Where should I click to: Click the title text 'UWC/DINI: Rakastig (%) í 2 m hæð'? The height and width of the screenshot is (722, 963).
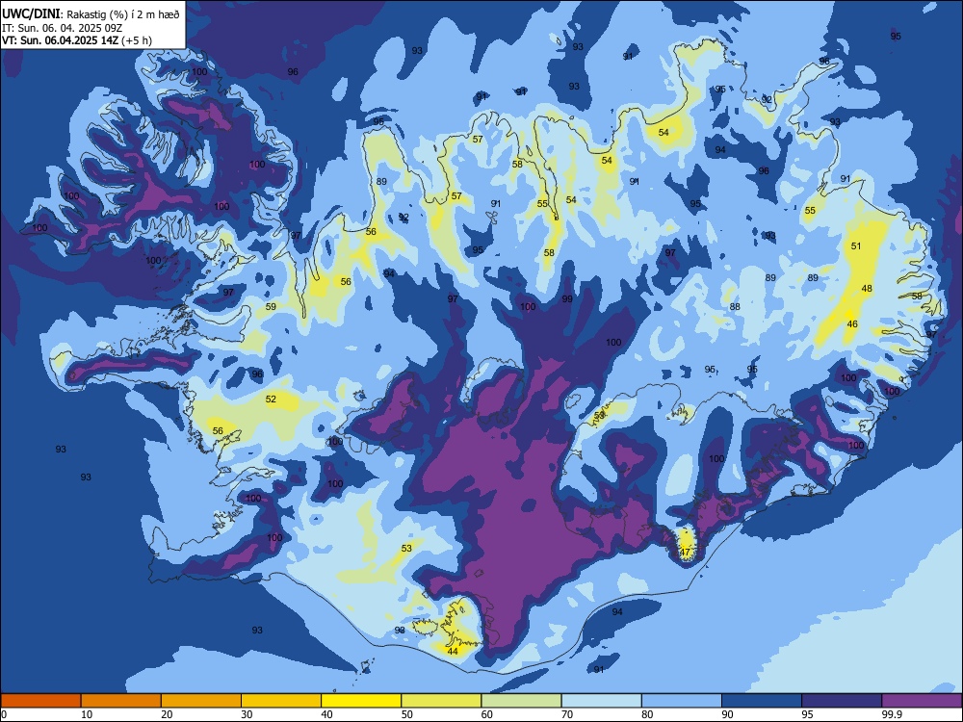click(x=91, y=14)
